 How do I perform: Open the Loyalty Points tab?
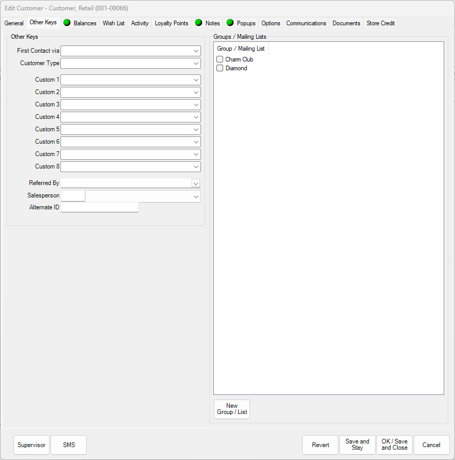pyautogui.click(x=171, y=23)
